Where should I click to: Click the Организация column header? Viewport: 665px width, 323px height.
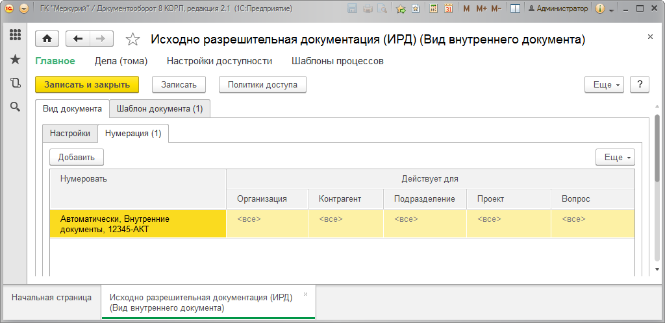click(267, 199)
